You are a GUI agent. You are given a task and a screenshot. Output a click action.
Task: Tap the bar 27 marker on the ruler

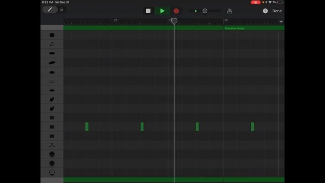point(115,20)
